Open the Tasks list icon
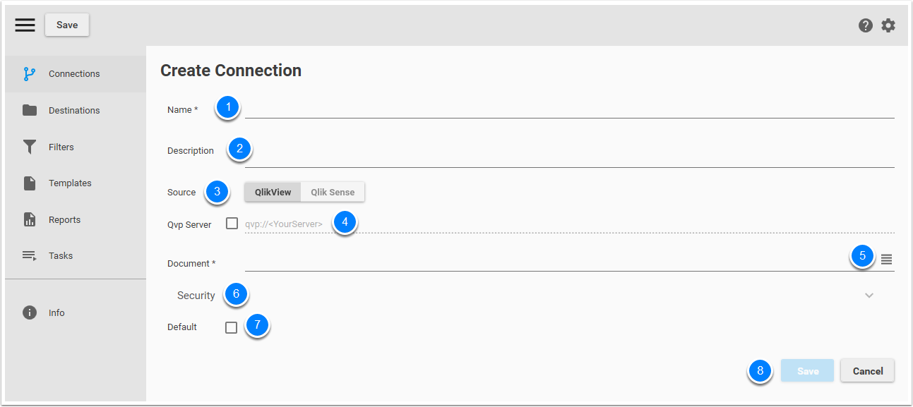Screen dimensions: 913x407 pos(29,255)
